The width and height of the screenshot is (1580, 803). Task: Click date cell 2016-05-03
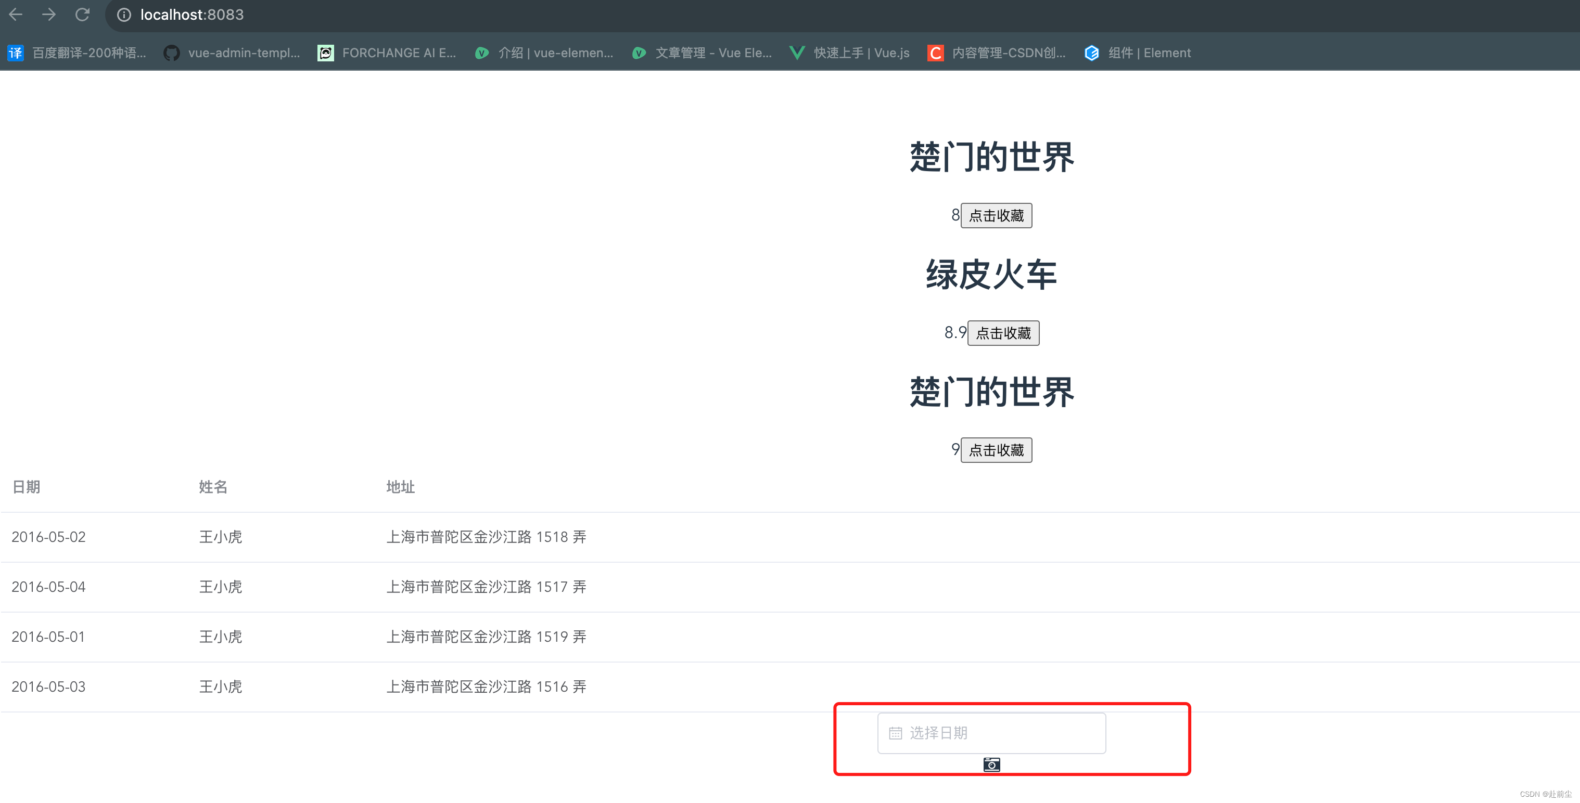pyautogui.click(x=48, y=687)
